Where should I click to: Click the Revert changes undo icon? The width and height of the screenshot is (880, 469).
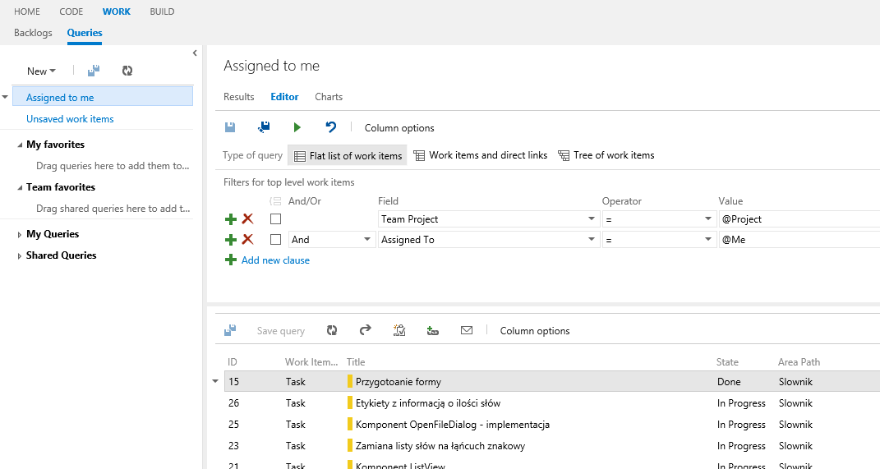tap(330, 127)
